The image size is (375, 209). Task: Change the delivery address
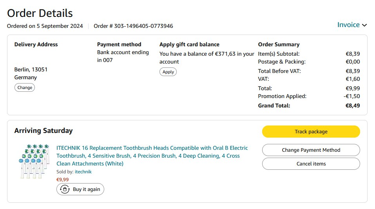(x=25, y=87)
